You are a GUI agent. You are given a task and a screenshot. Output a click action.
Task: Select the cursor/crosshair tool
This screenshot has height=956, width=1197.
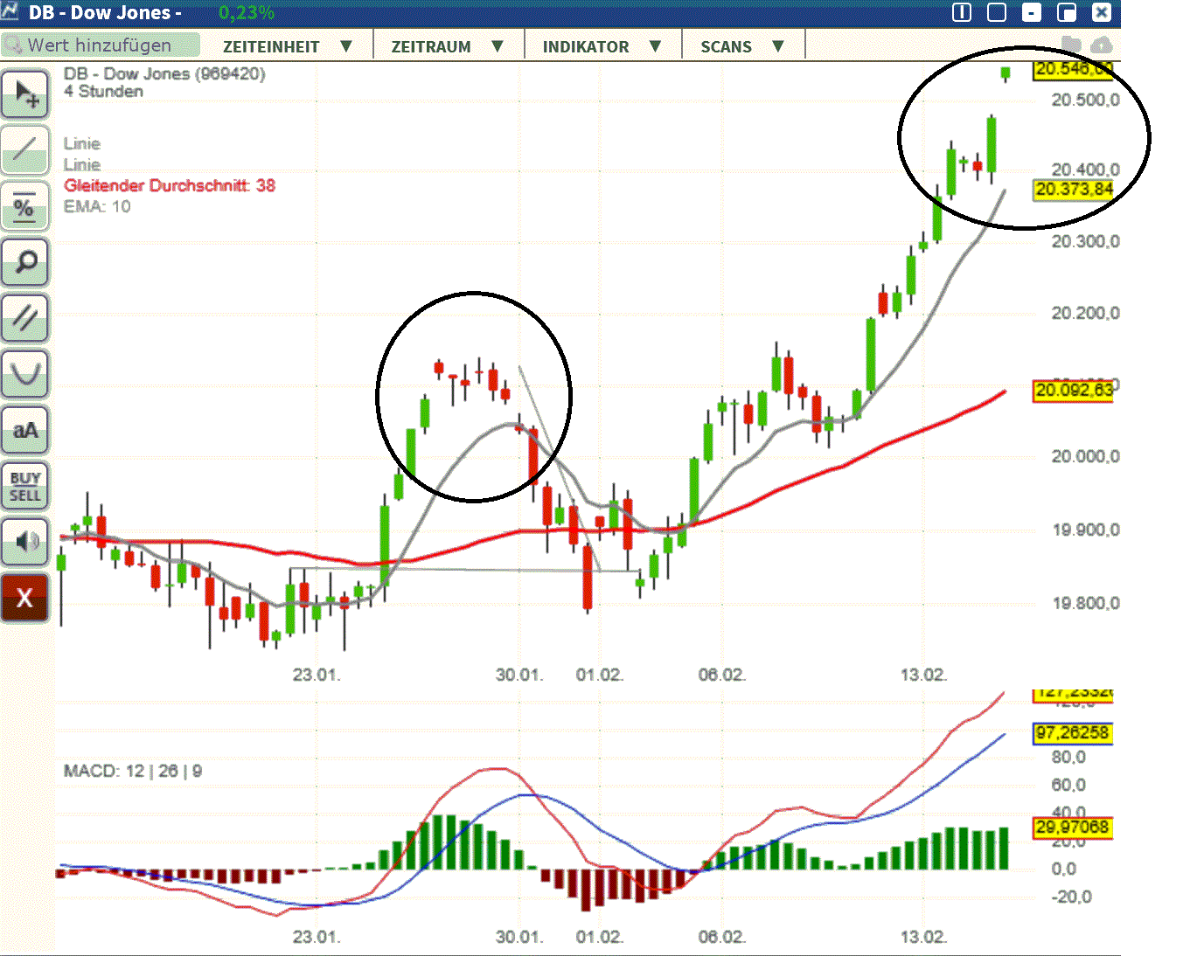coord(25,94)
